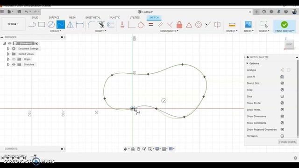Select the Fillet tool
The height and width of the screenshot is (168, 299).
pyautogui.click(x=92, y=25)
